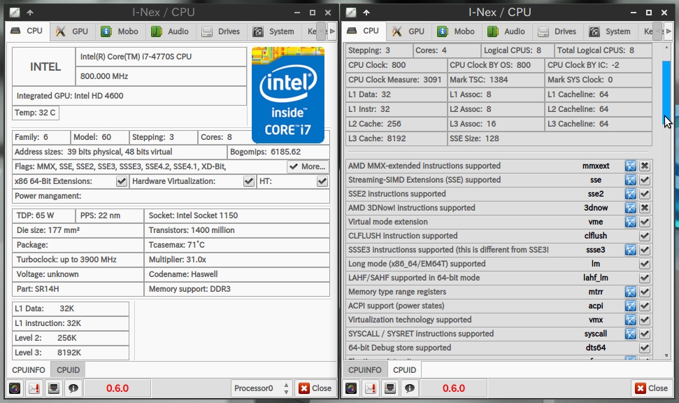The width and height of the screenshot is (679, 403).
Task: Click the scrollbar up arrow in right window
Action: click(666, 47)
